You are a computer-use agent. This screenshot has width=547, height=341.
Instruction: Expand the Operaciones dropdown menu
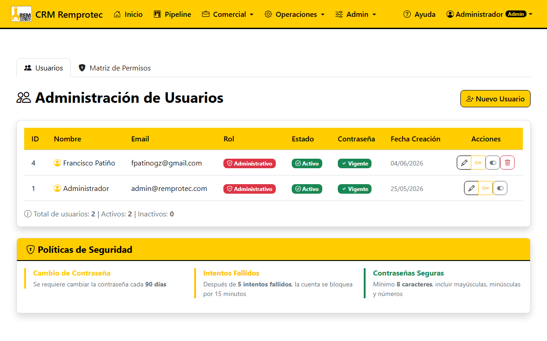pos(294,15)
